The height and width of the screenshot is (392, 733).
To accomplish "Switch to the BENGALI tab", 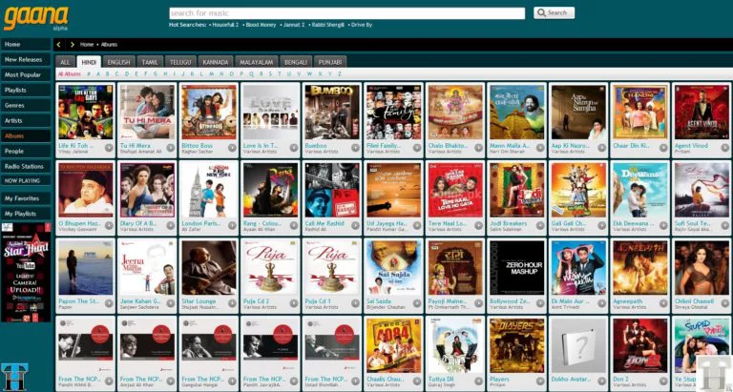I will [296, 62].
